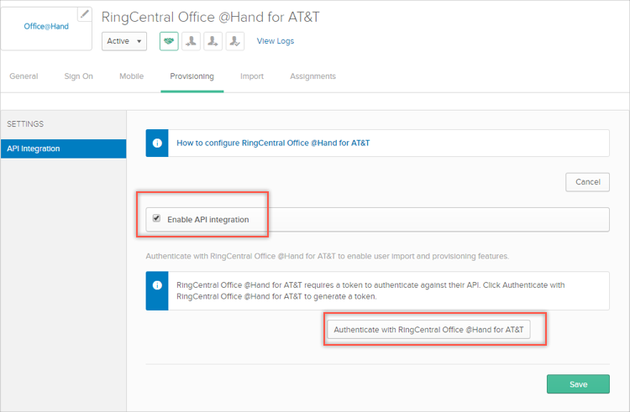Click the first user provisioning icon
The image size is (630, 412).
tap(192, 41)
